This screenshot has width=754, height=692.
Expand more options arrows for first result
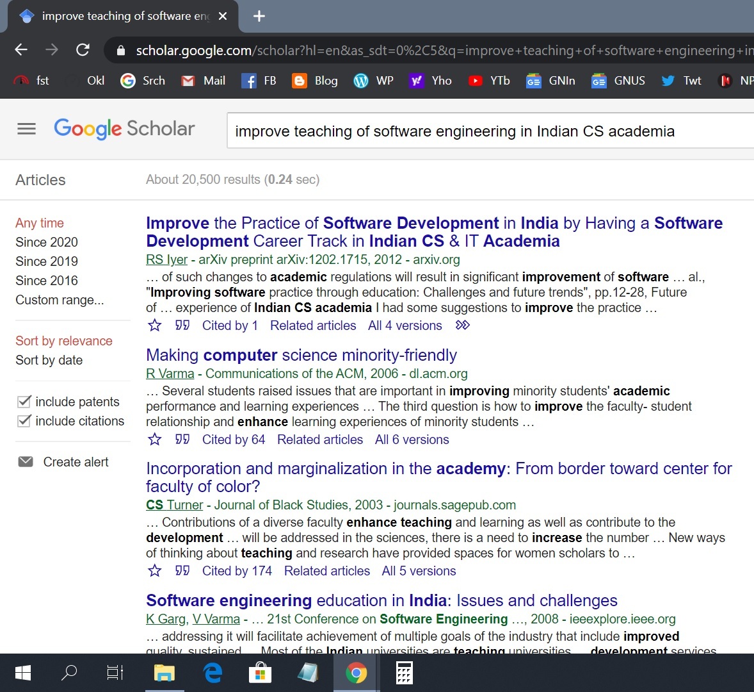point(462,325)
